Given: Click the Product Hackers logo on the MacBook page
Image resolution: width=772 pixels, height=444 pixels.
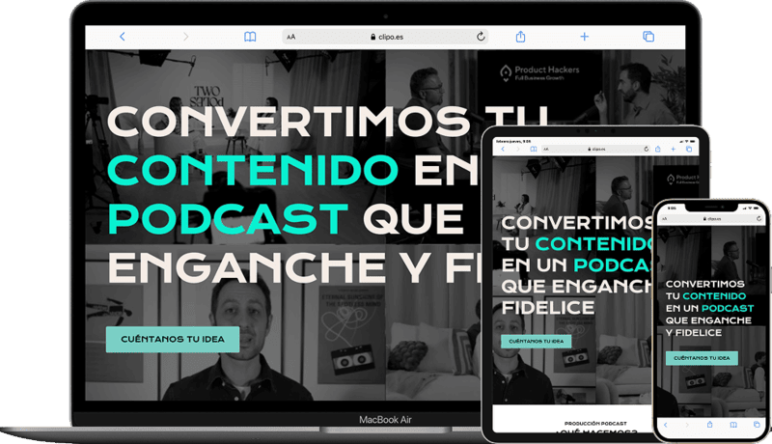Looking at the screenshot, I should 539,72.
